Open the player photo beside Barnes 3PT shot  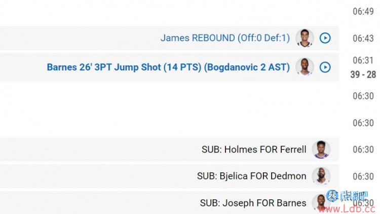click(x=305, y=67)
